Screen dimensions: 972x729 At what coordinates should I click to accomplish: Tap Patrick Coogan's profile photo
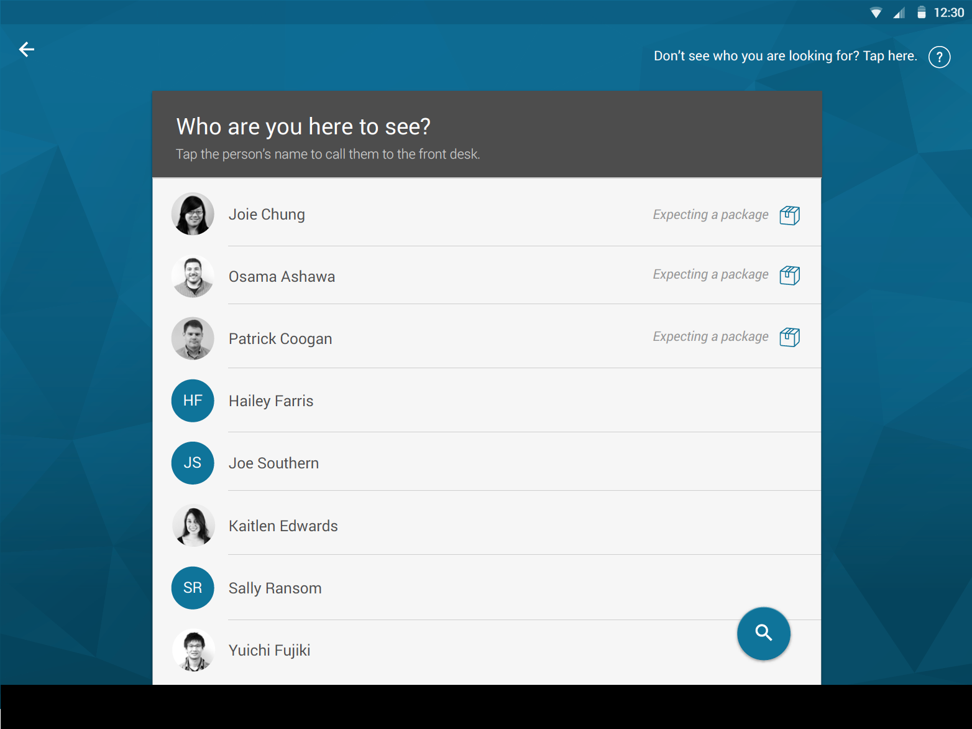coord(193,338)
